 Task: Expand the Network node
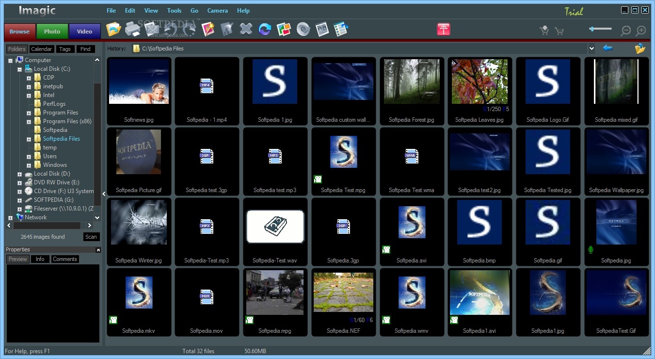[x=10, y=217]
